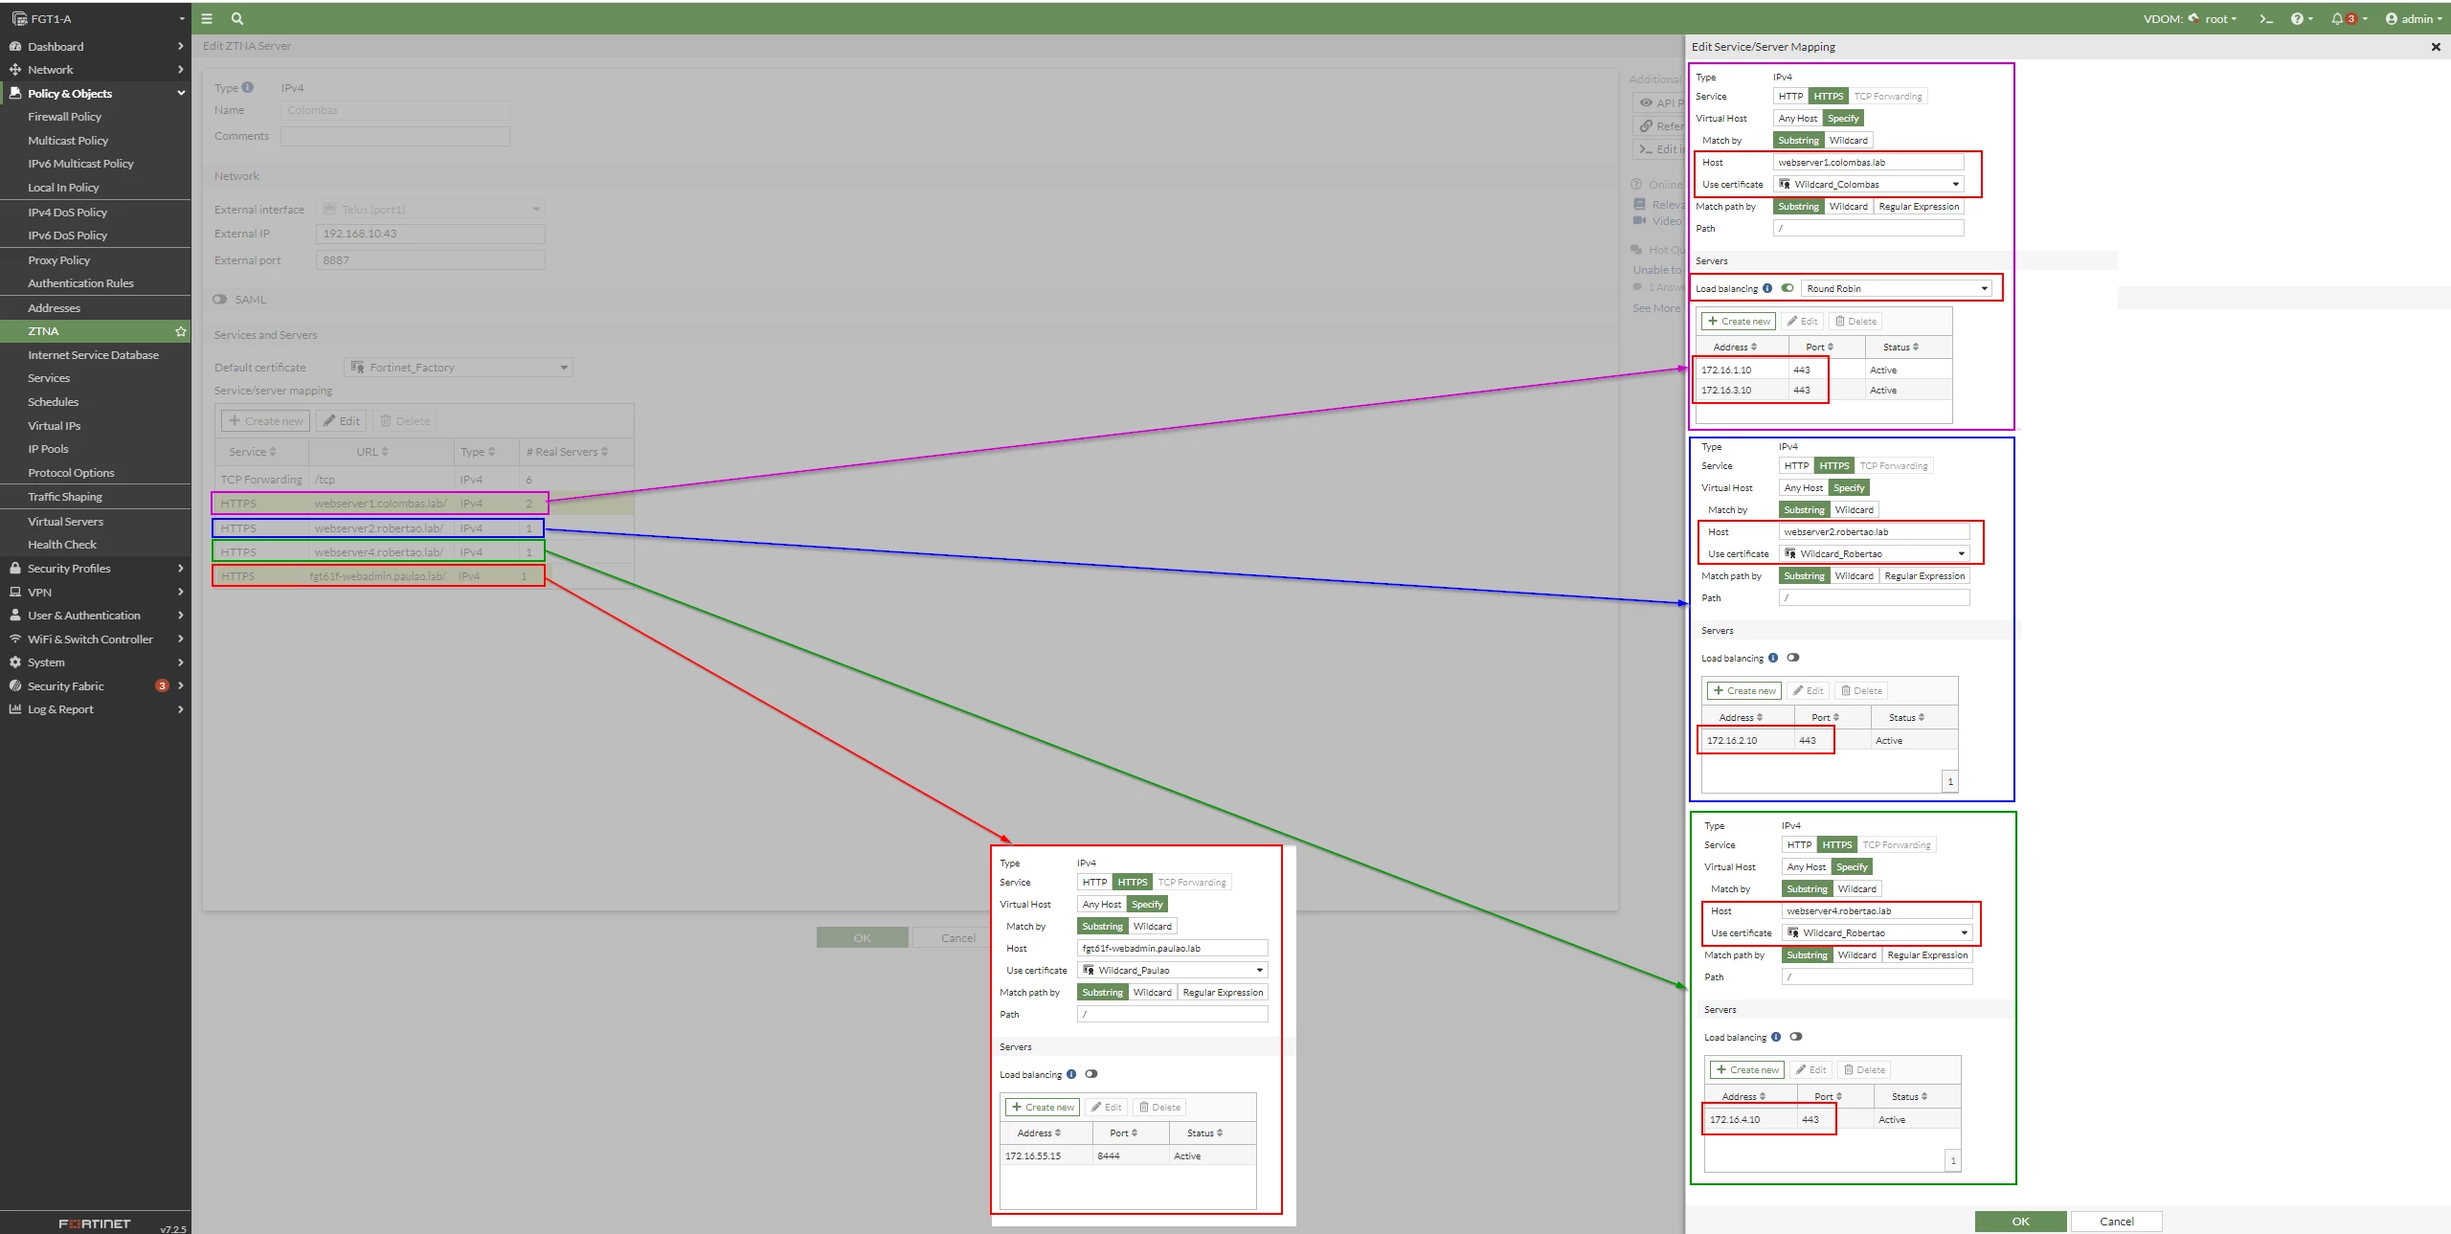
Task: Click the Log & Report chart icon
Action: [x=15, y=709]
